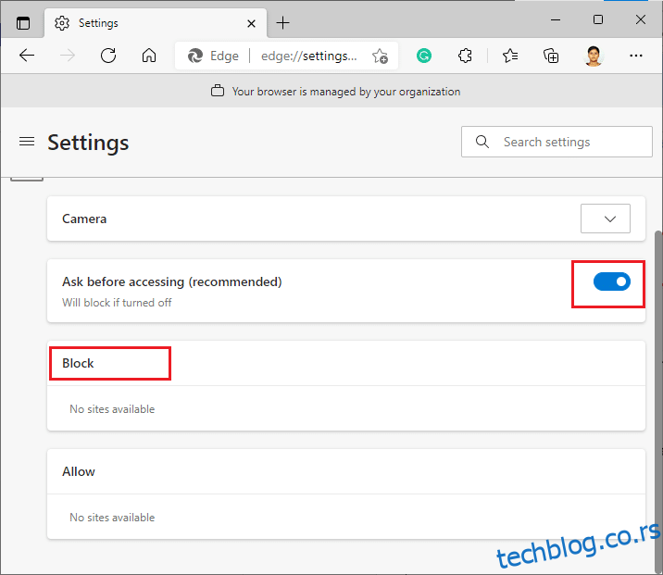Open the Collections icon
This screenshot has width=663, height=575.
(551, 56)
